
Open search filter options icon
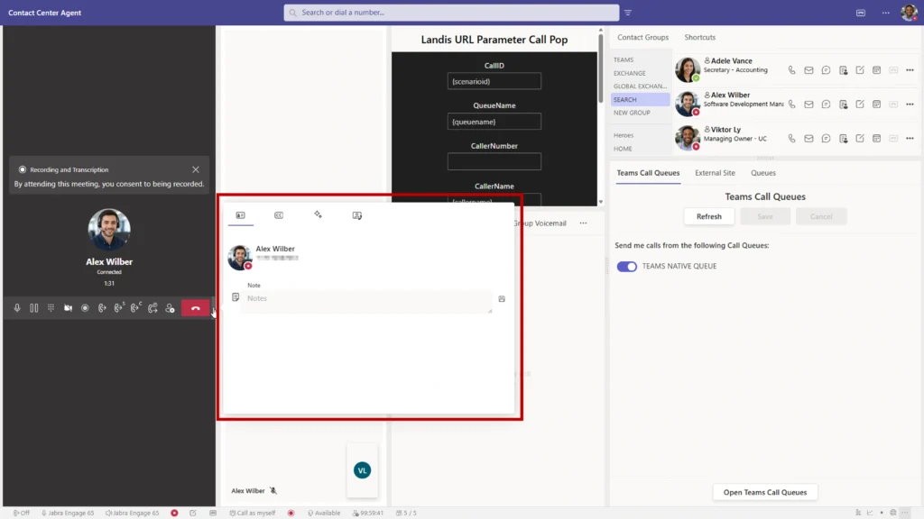coord(628,13)
